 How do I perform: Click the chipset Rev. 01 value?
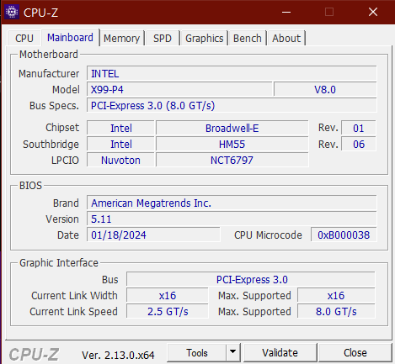coord(359,128)
